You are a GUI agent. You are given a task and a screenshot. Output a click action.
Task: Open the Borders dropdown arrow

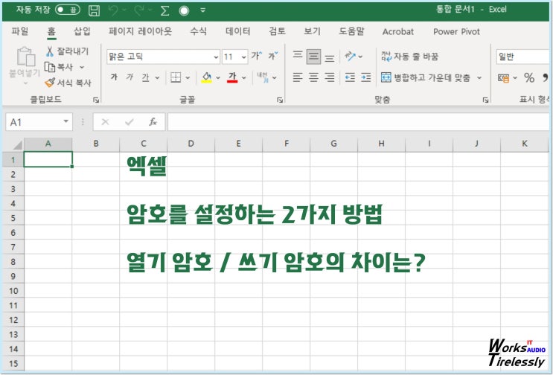[188, 77]
